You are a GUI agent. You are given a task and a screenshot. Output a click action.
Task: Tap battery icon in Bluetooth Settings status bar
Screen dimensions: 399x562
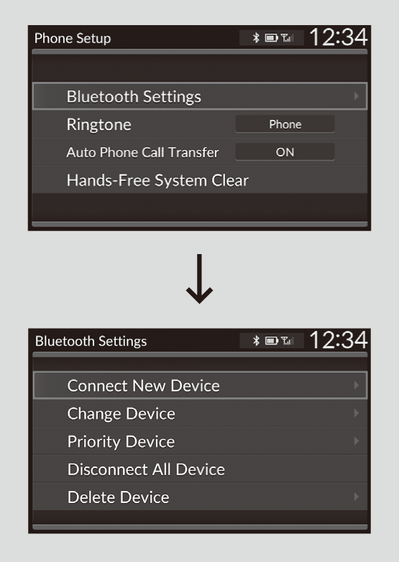(x=272, y=340)
